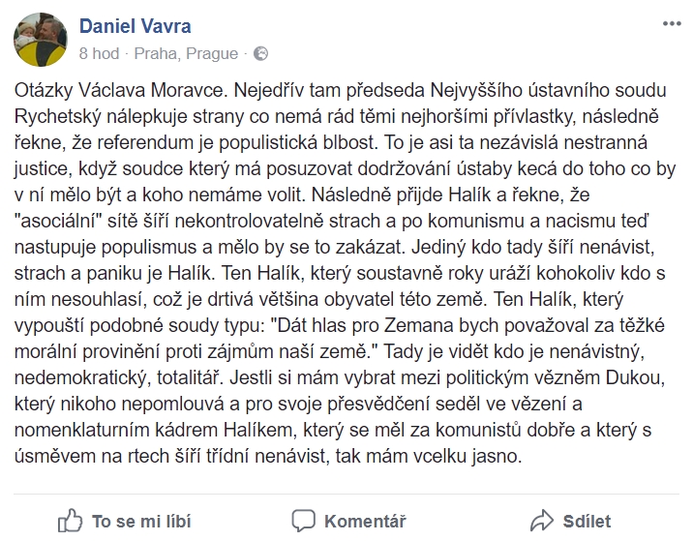Like the post via 'To se mi líbí'
Screen dimensions: 693x541
click(141, 521)
